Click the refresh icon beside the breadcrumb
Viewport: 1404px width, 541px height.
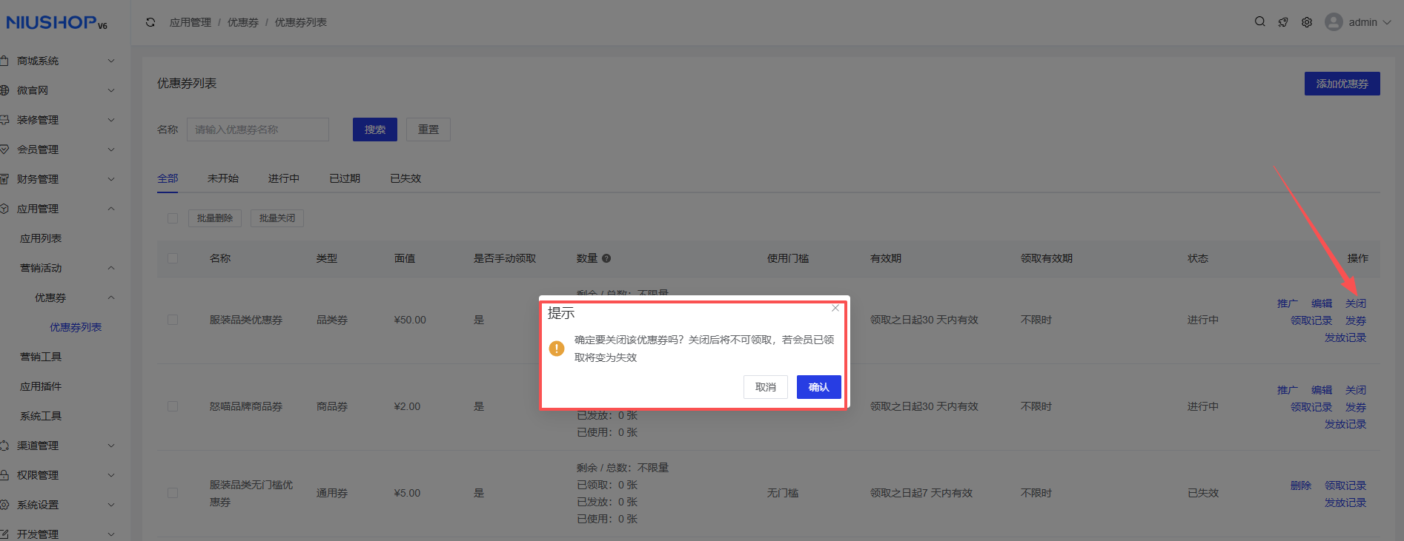150,22
